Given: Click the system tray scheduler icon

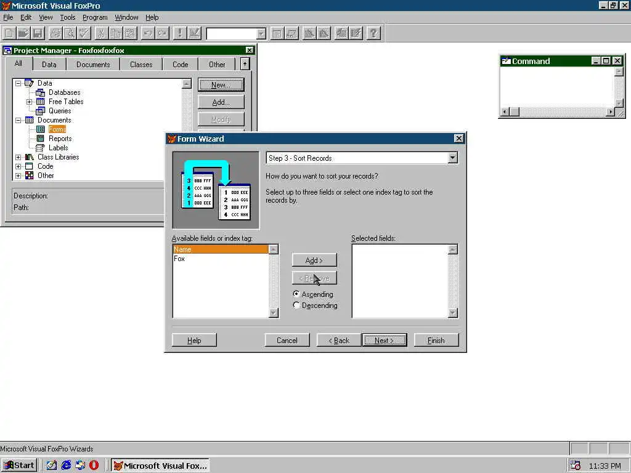Looking at the screenshot, I should pos(576,466).
